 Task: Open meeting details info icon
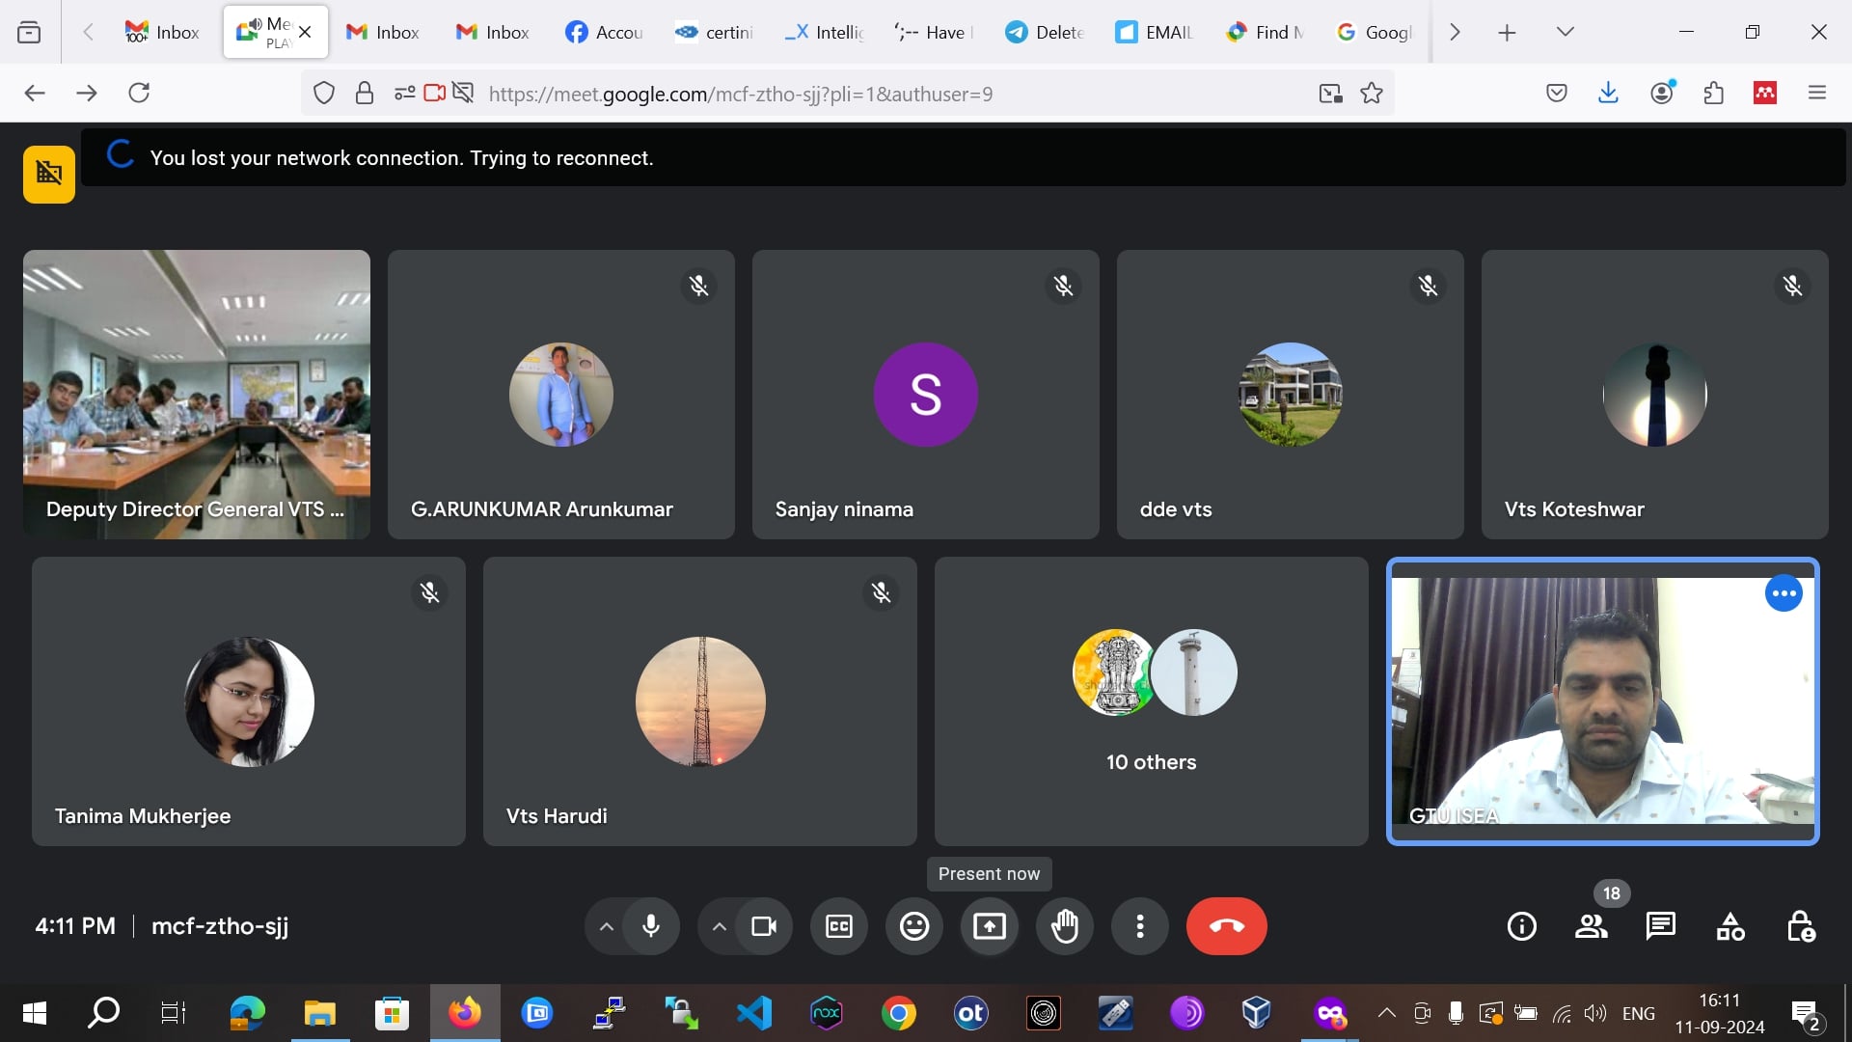(x=1521, y=926)
